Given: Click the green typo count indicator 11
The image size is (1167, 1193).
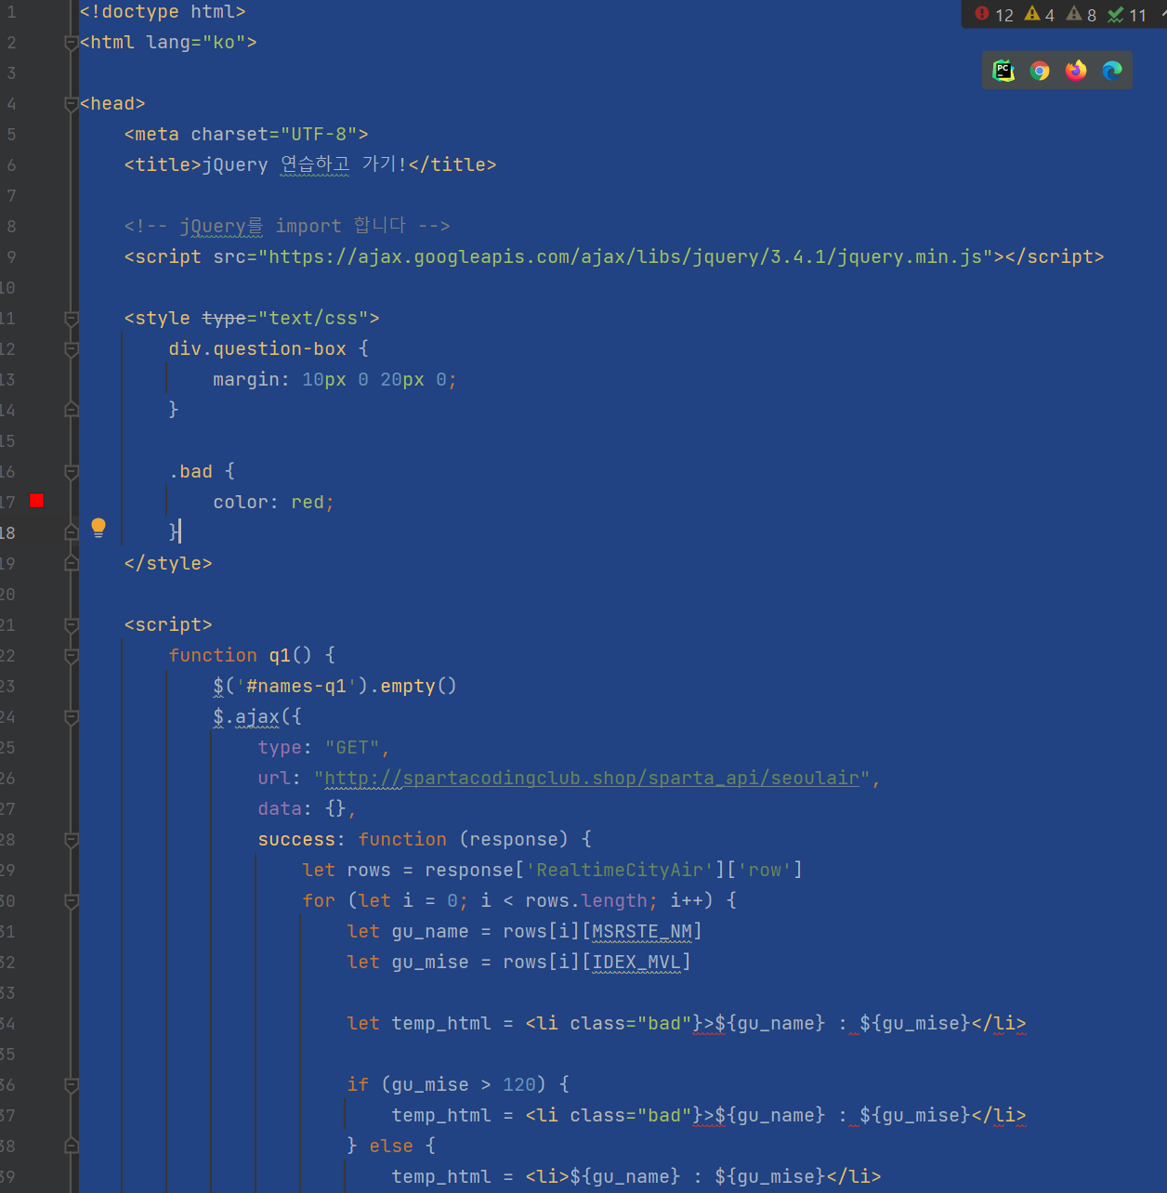Looking at the screenshot, I should point(1127,14).
